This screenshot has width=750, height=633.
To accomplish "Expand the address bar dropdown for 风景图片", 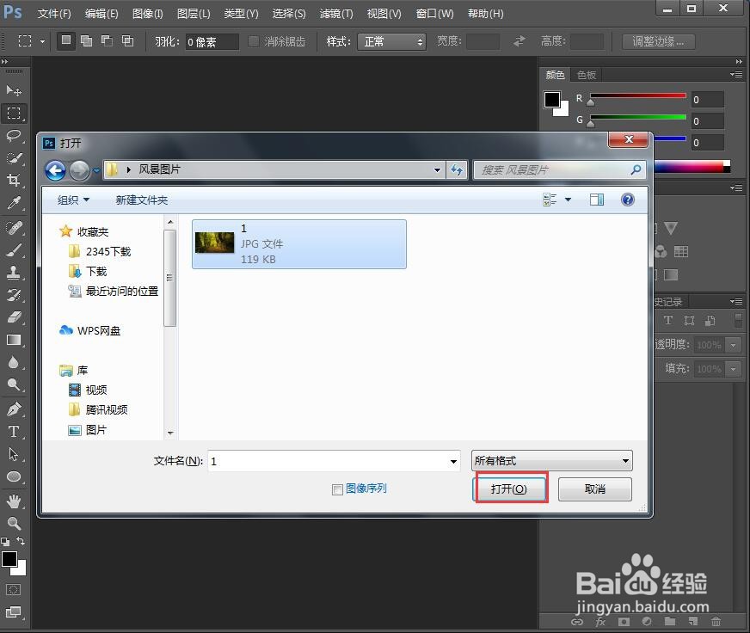I will click(x=437, y=169).
